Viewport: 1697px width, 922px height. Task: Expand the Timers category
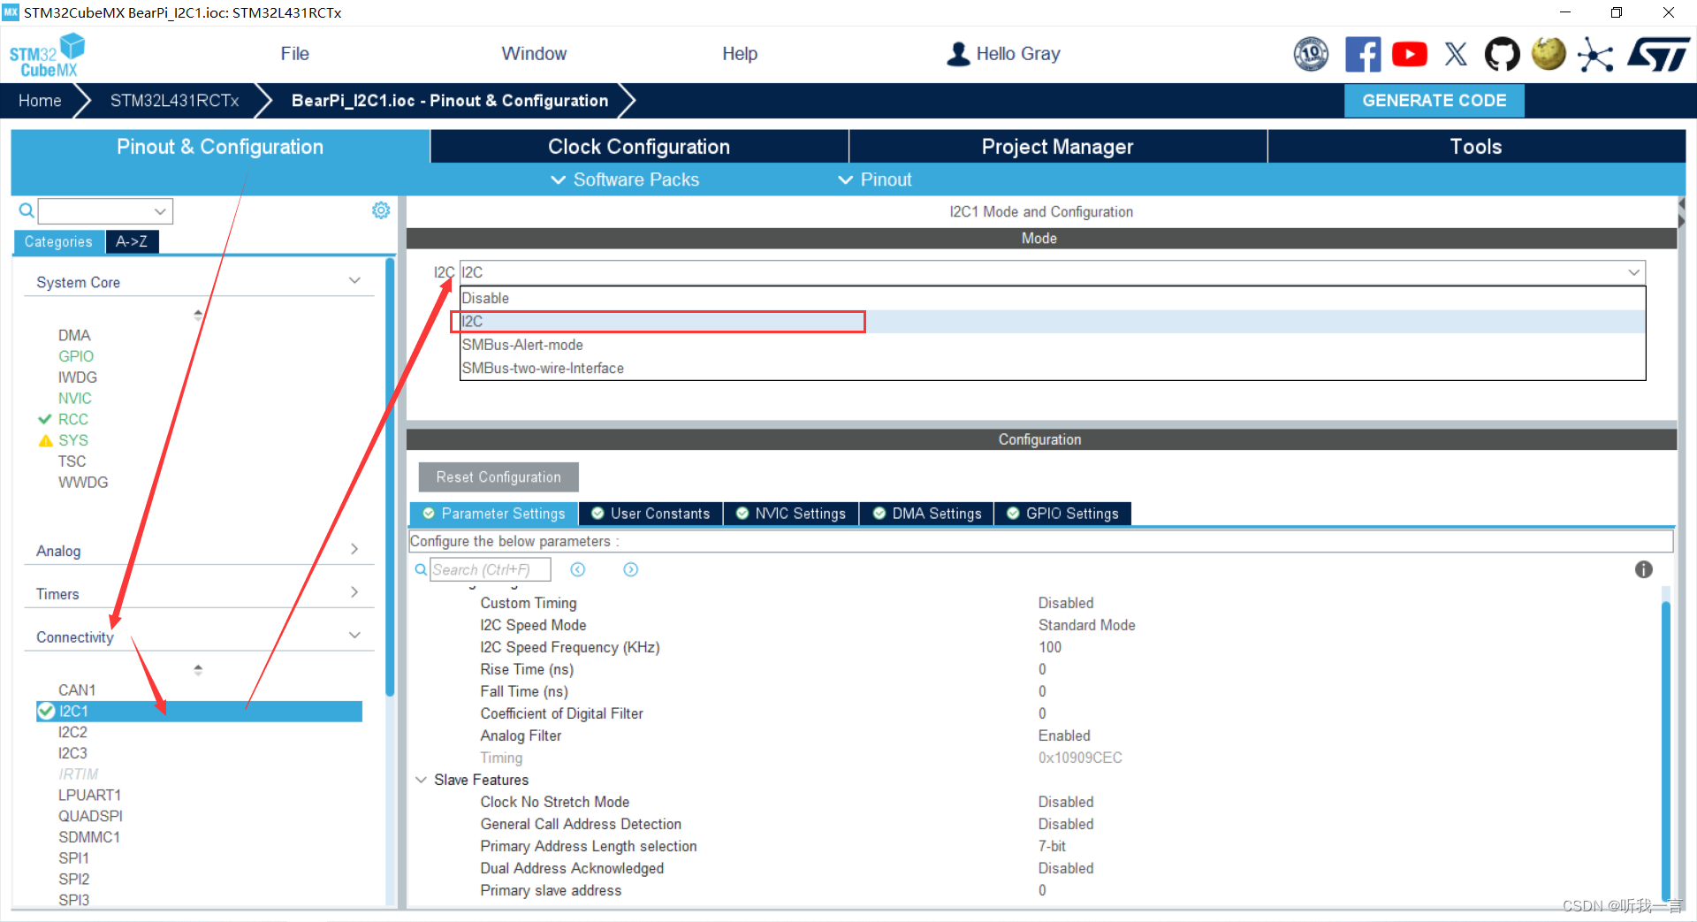click(354, 592)
